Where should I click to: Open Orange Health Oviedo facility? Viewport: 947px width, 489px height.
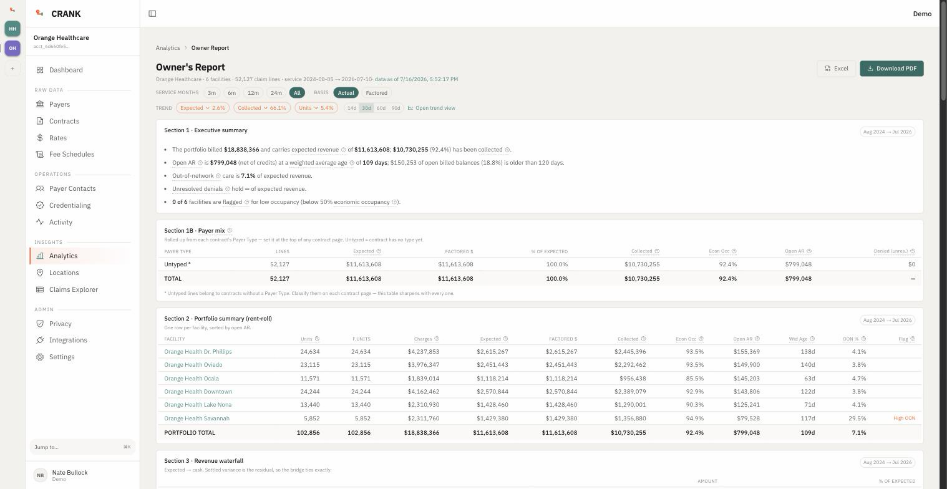click(193, 365)
